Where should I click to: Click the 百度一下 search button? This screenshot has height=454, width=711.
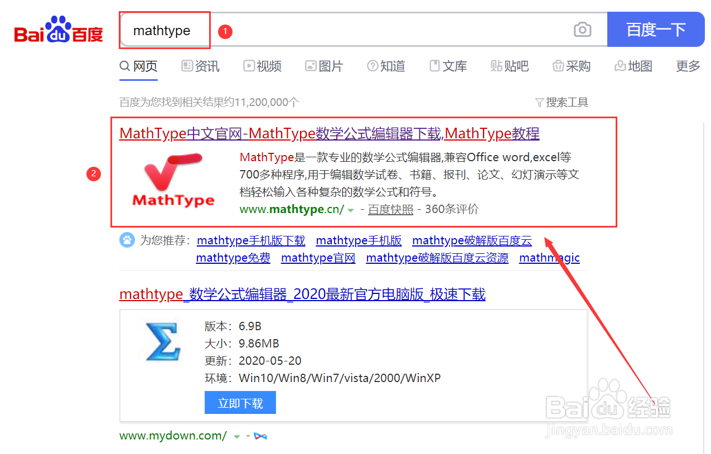[656, 30]
